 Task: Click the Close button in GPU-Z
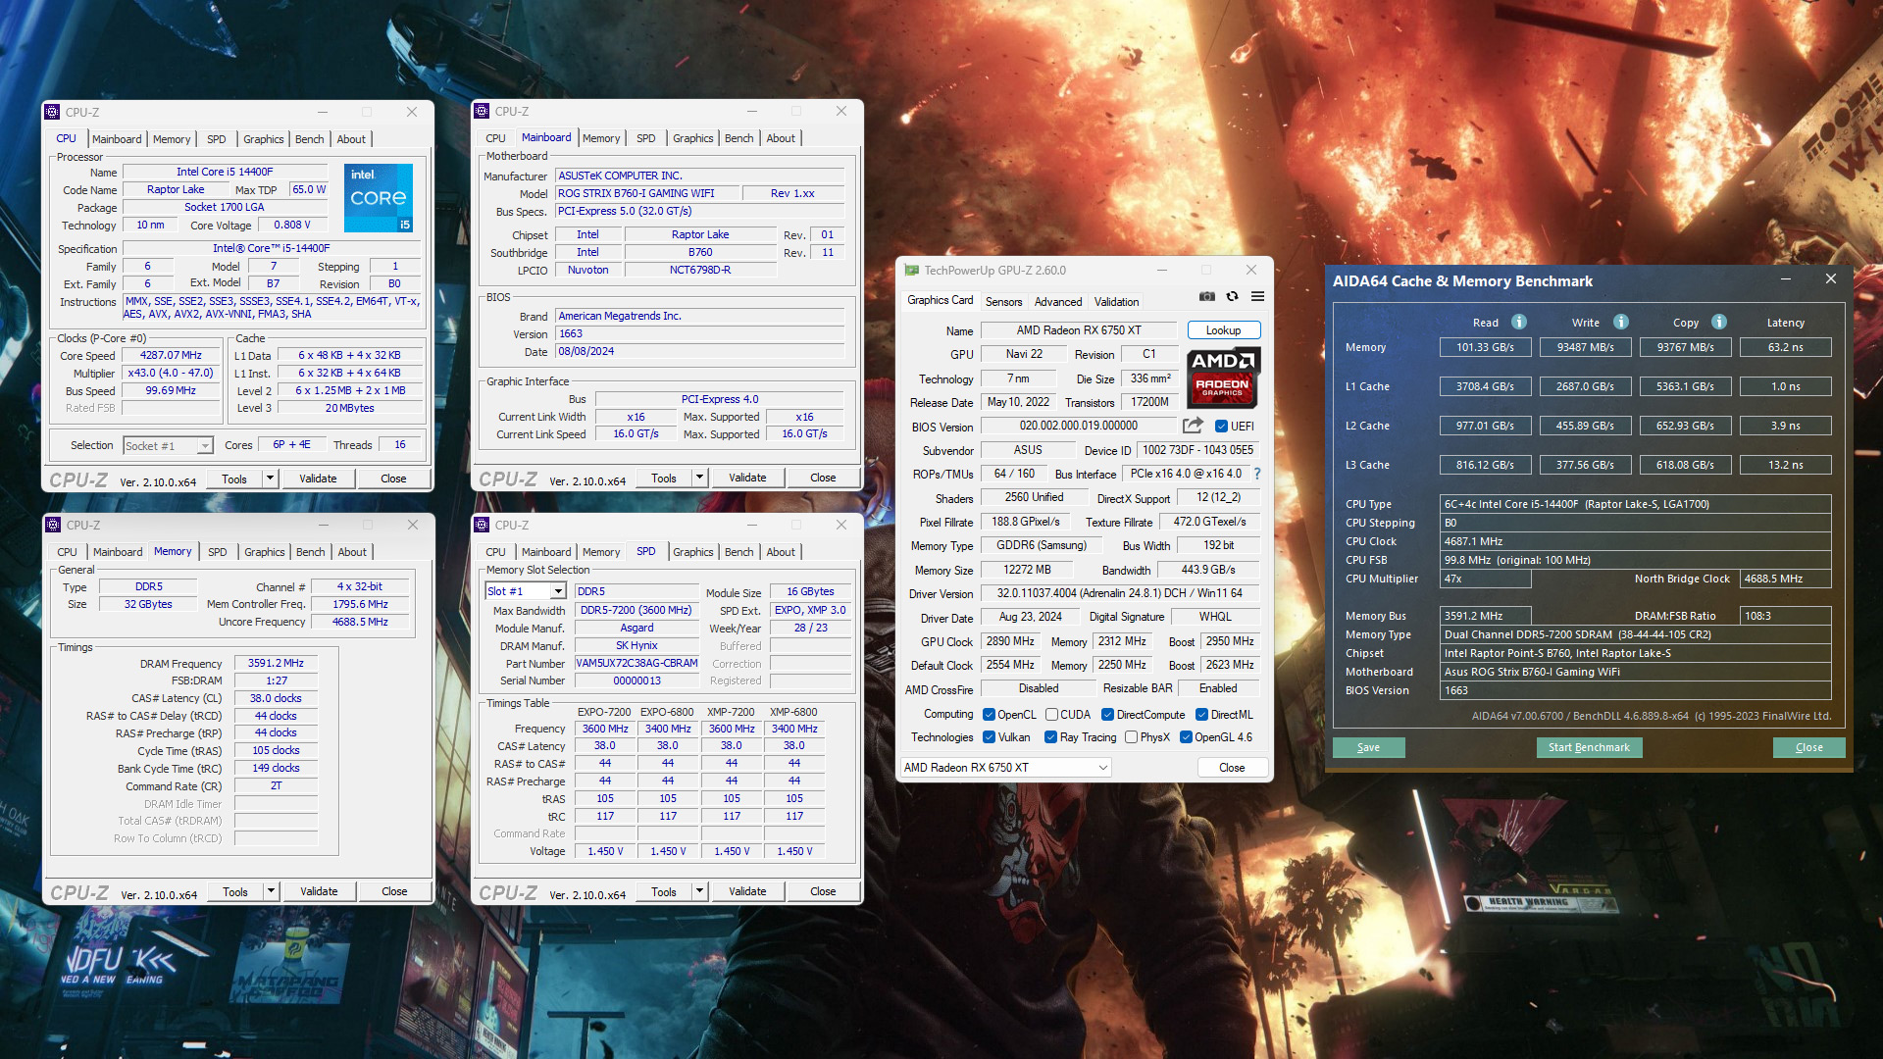[1232, 768]
